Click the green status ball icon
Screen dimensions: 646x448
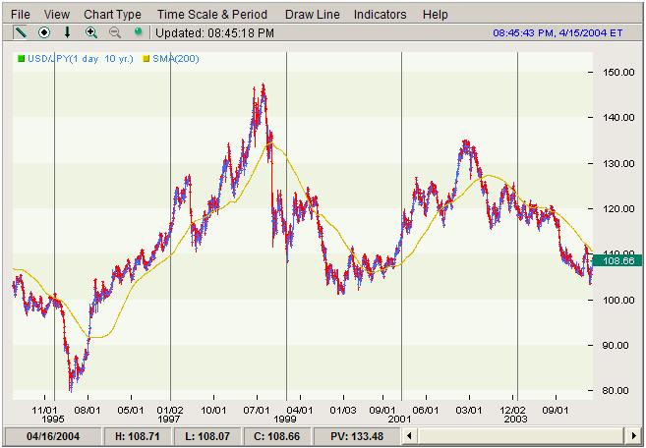[x=138, y=31]
